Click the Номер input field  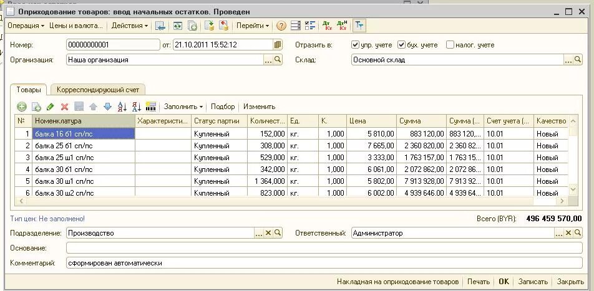(113, 45)
